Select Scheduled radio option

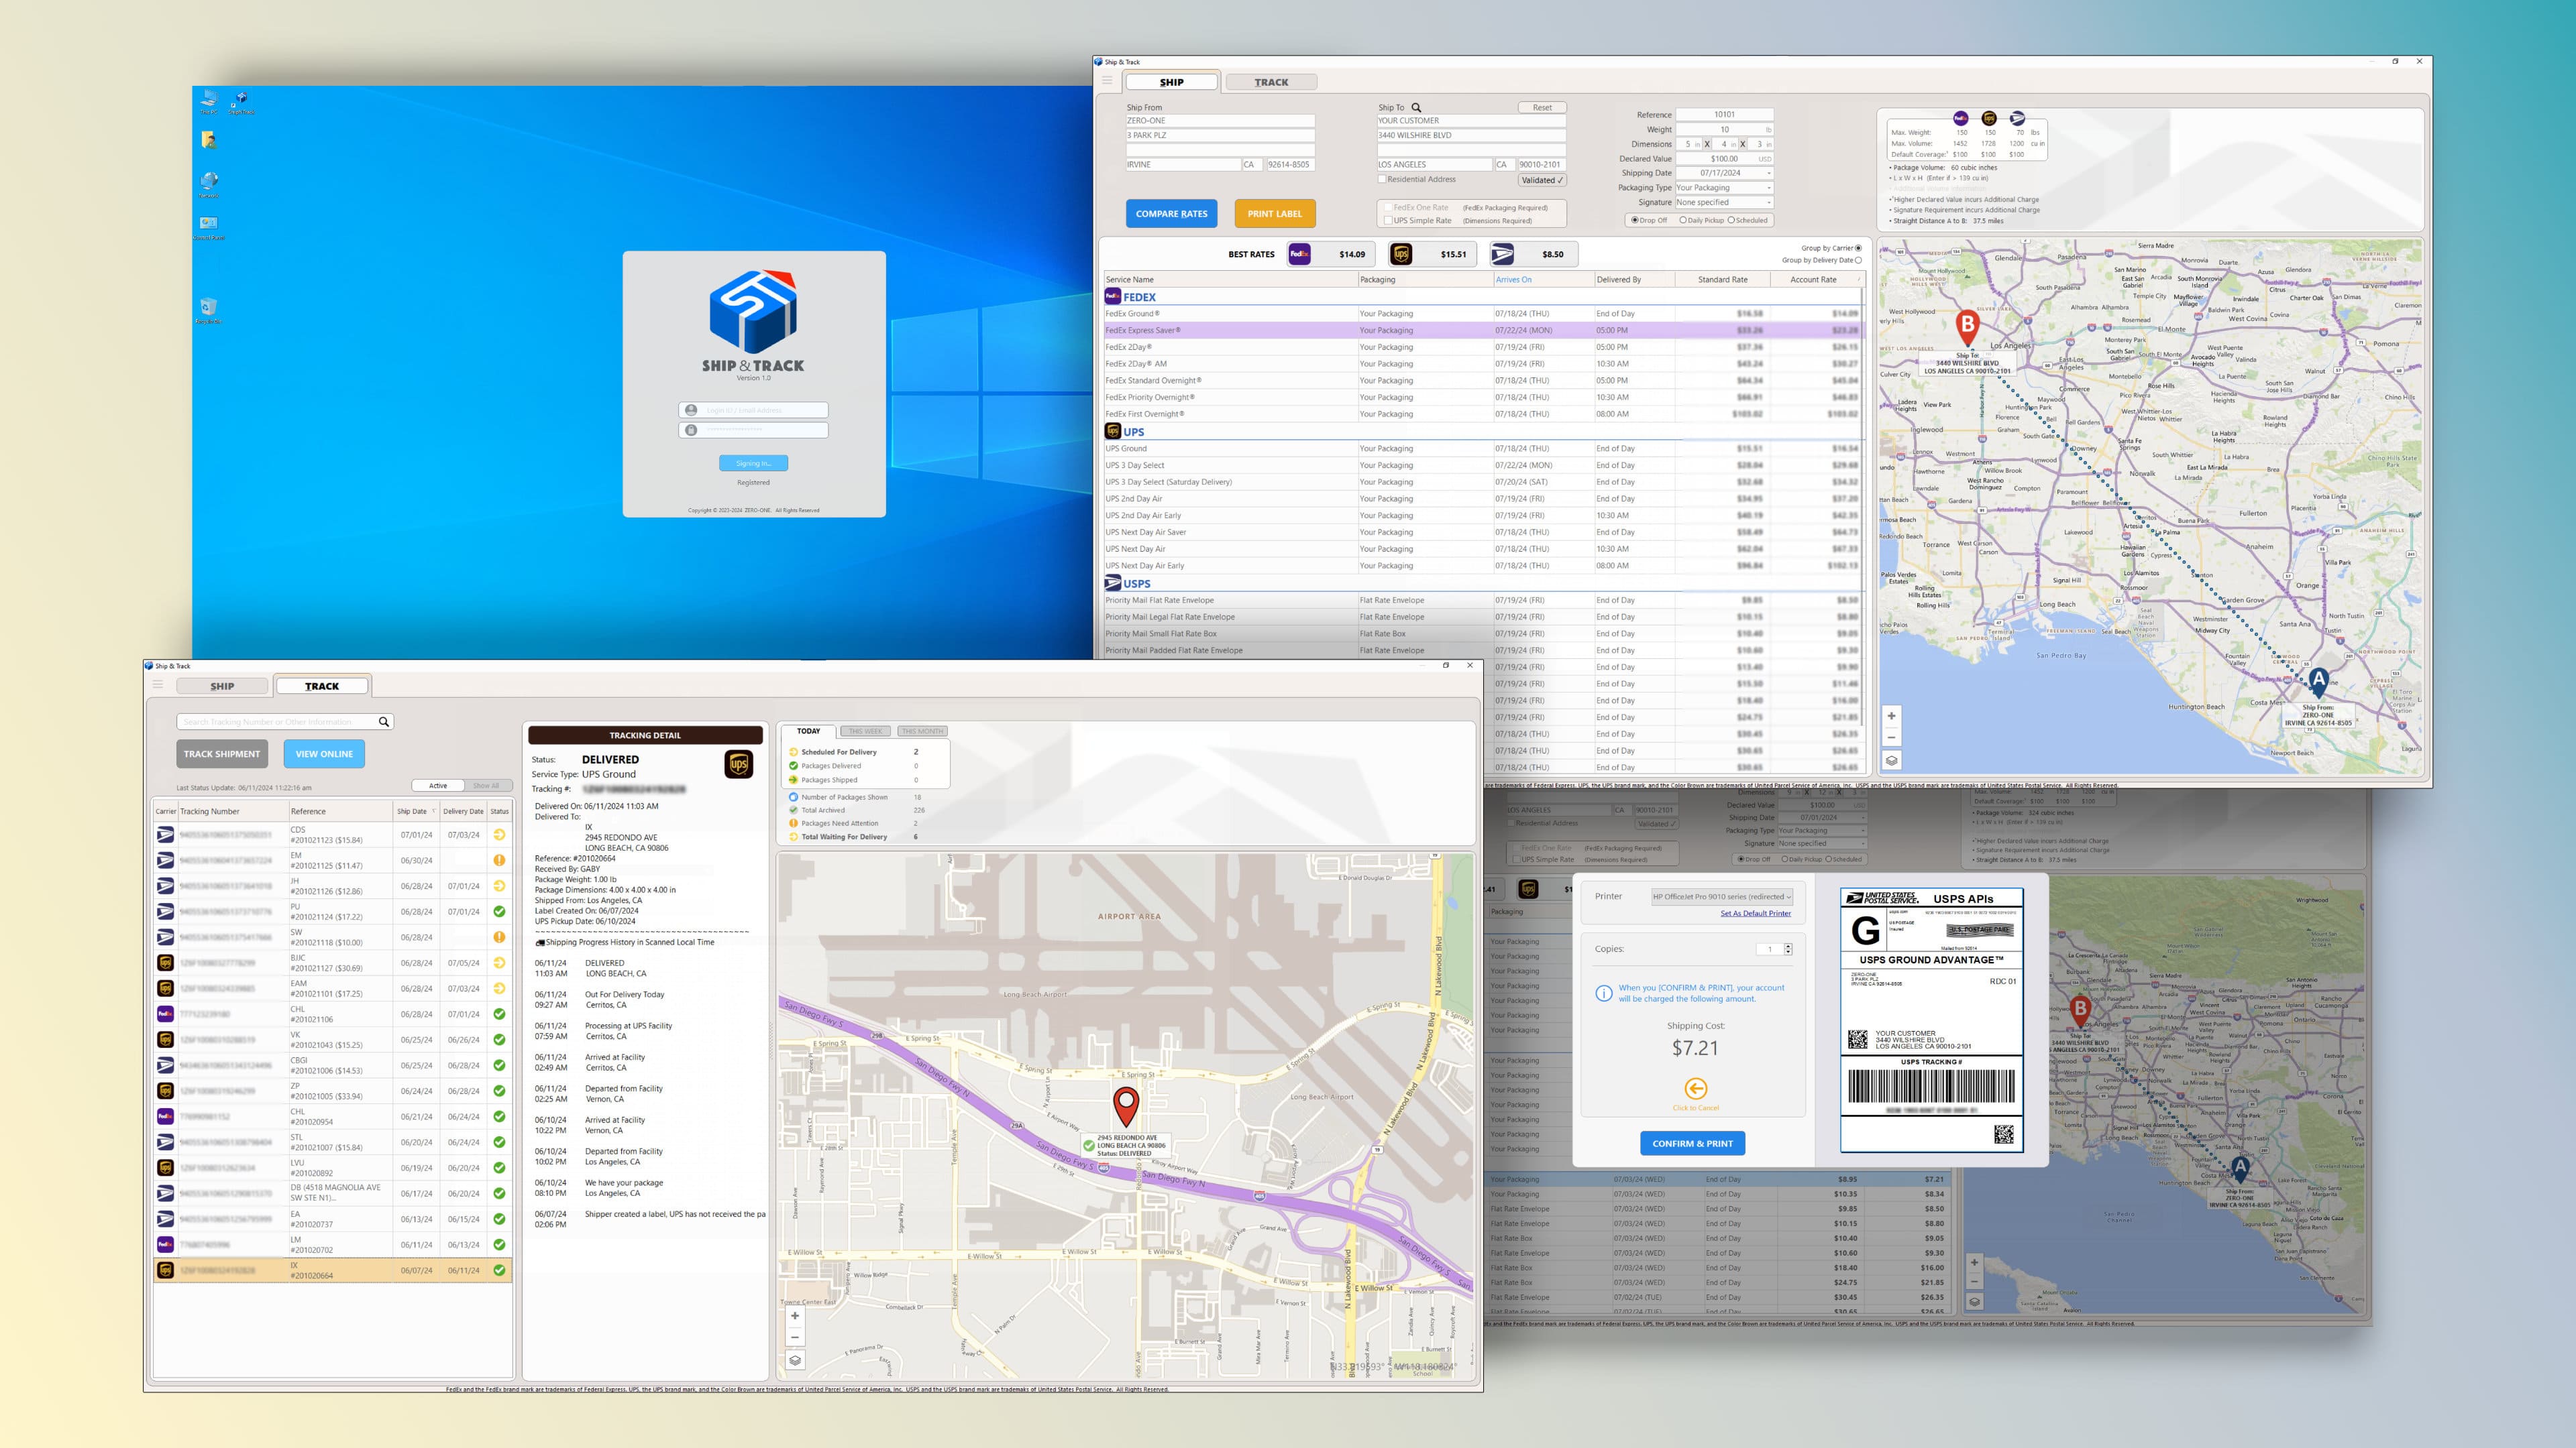(x=1731, y=220)
